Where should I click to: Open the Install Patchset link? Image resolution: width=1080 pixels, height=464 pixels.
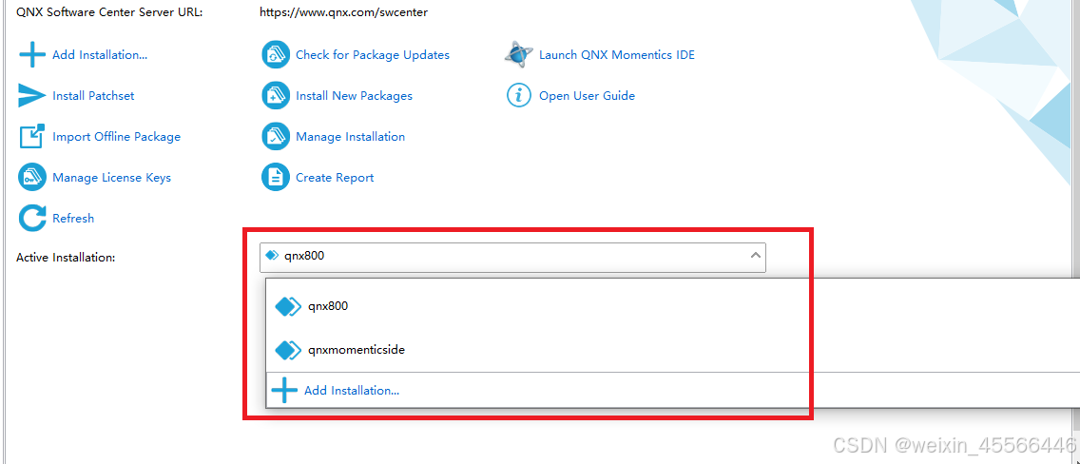coord(93,96)
